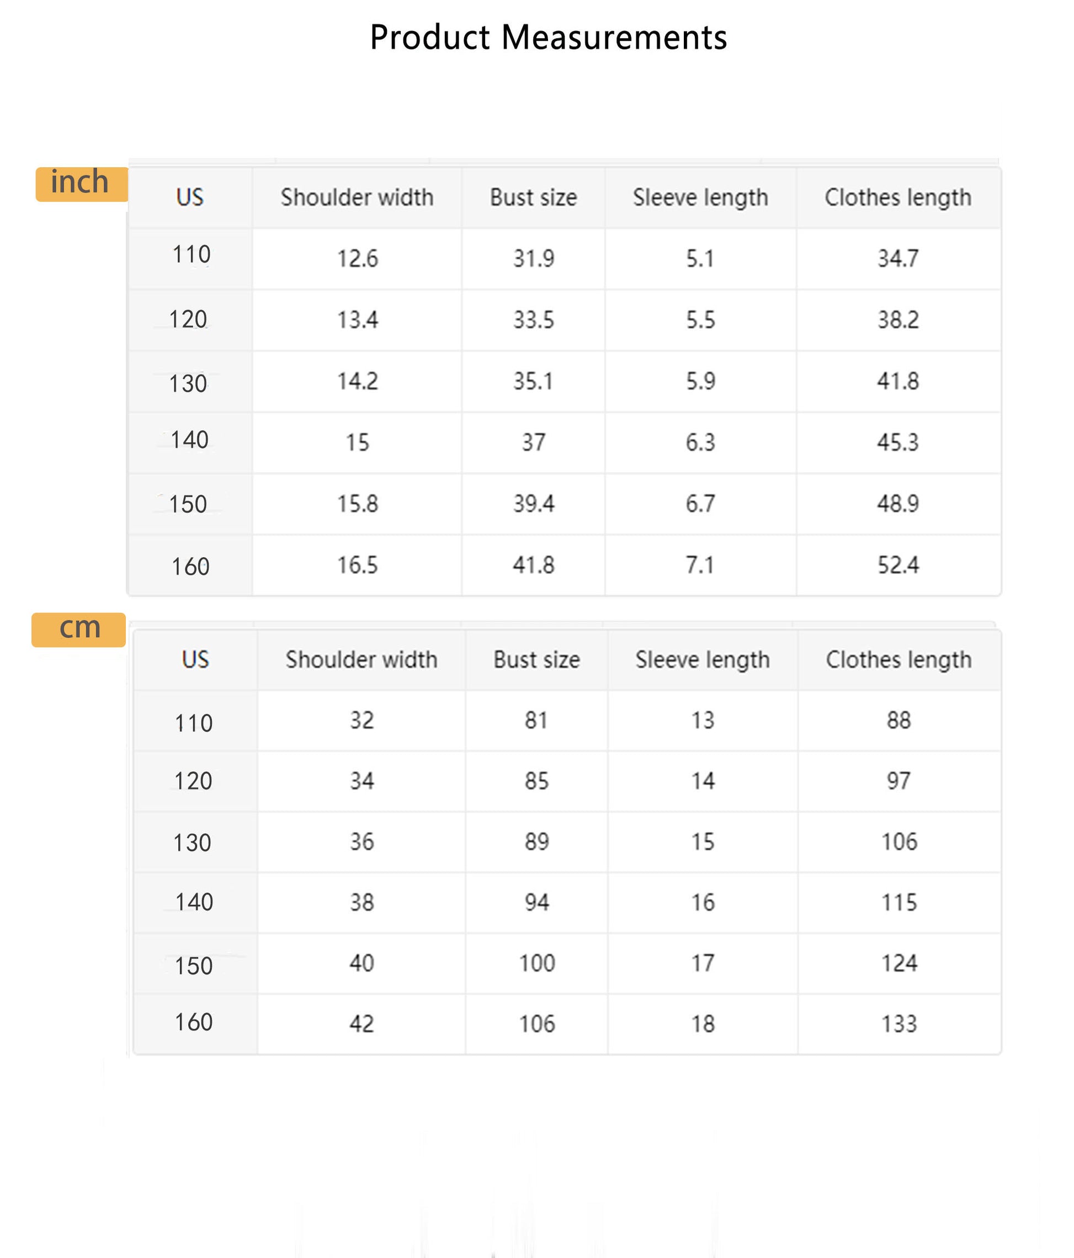Click the 39.4 bust size value
Screen dimensions: 1074x1258
(x=533, y=503)
